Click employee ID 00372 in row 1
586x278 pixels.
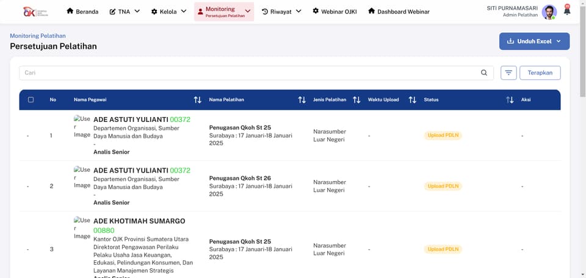(x=180, y=119)
